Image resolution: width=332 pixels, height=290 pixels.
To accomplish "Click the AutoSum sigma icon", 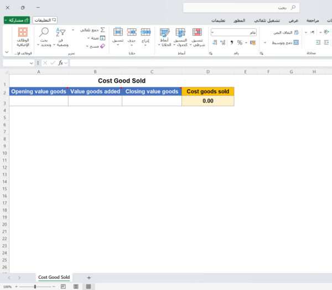I will (102, 29).
